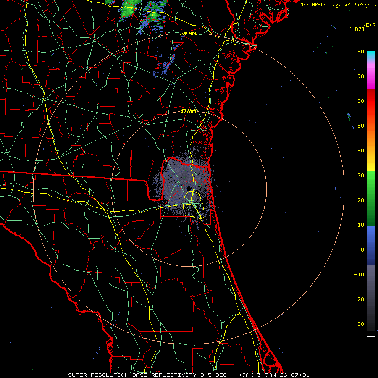
Task: Click the Super-Resolution Base Reflectivity caption
Action: point(147,375)
